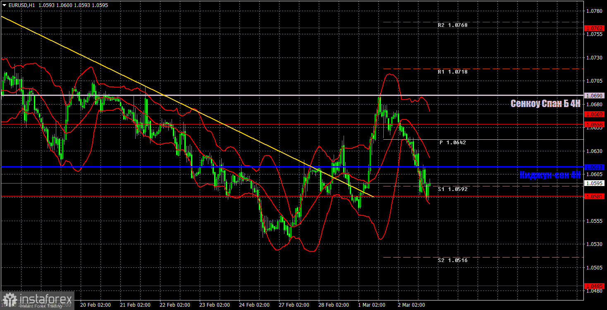607x310 pixels.
Task: Click the 27 Feb 02:00 time label
Action: tap(294, 305)
